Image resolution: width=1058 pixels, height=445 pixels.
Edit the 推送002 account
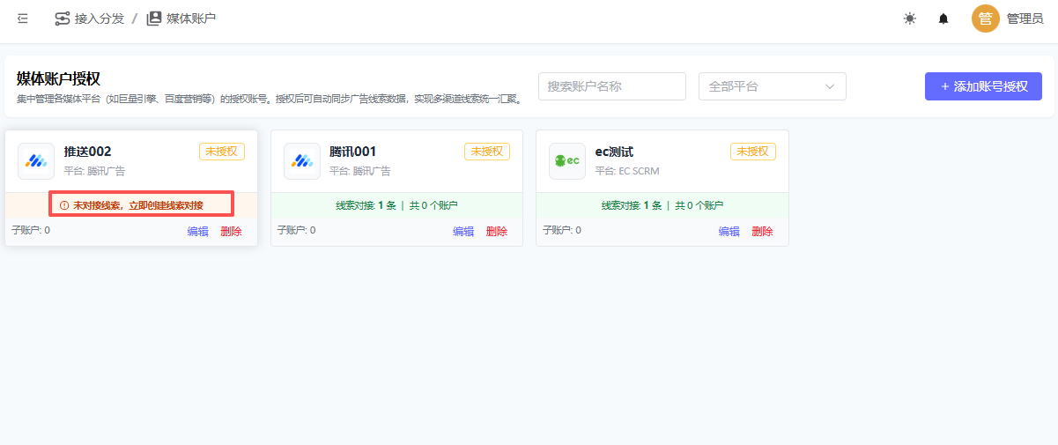coord(197,231)
